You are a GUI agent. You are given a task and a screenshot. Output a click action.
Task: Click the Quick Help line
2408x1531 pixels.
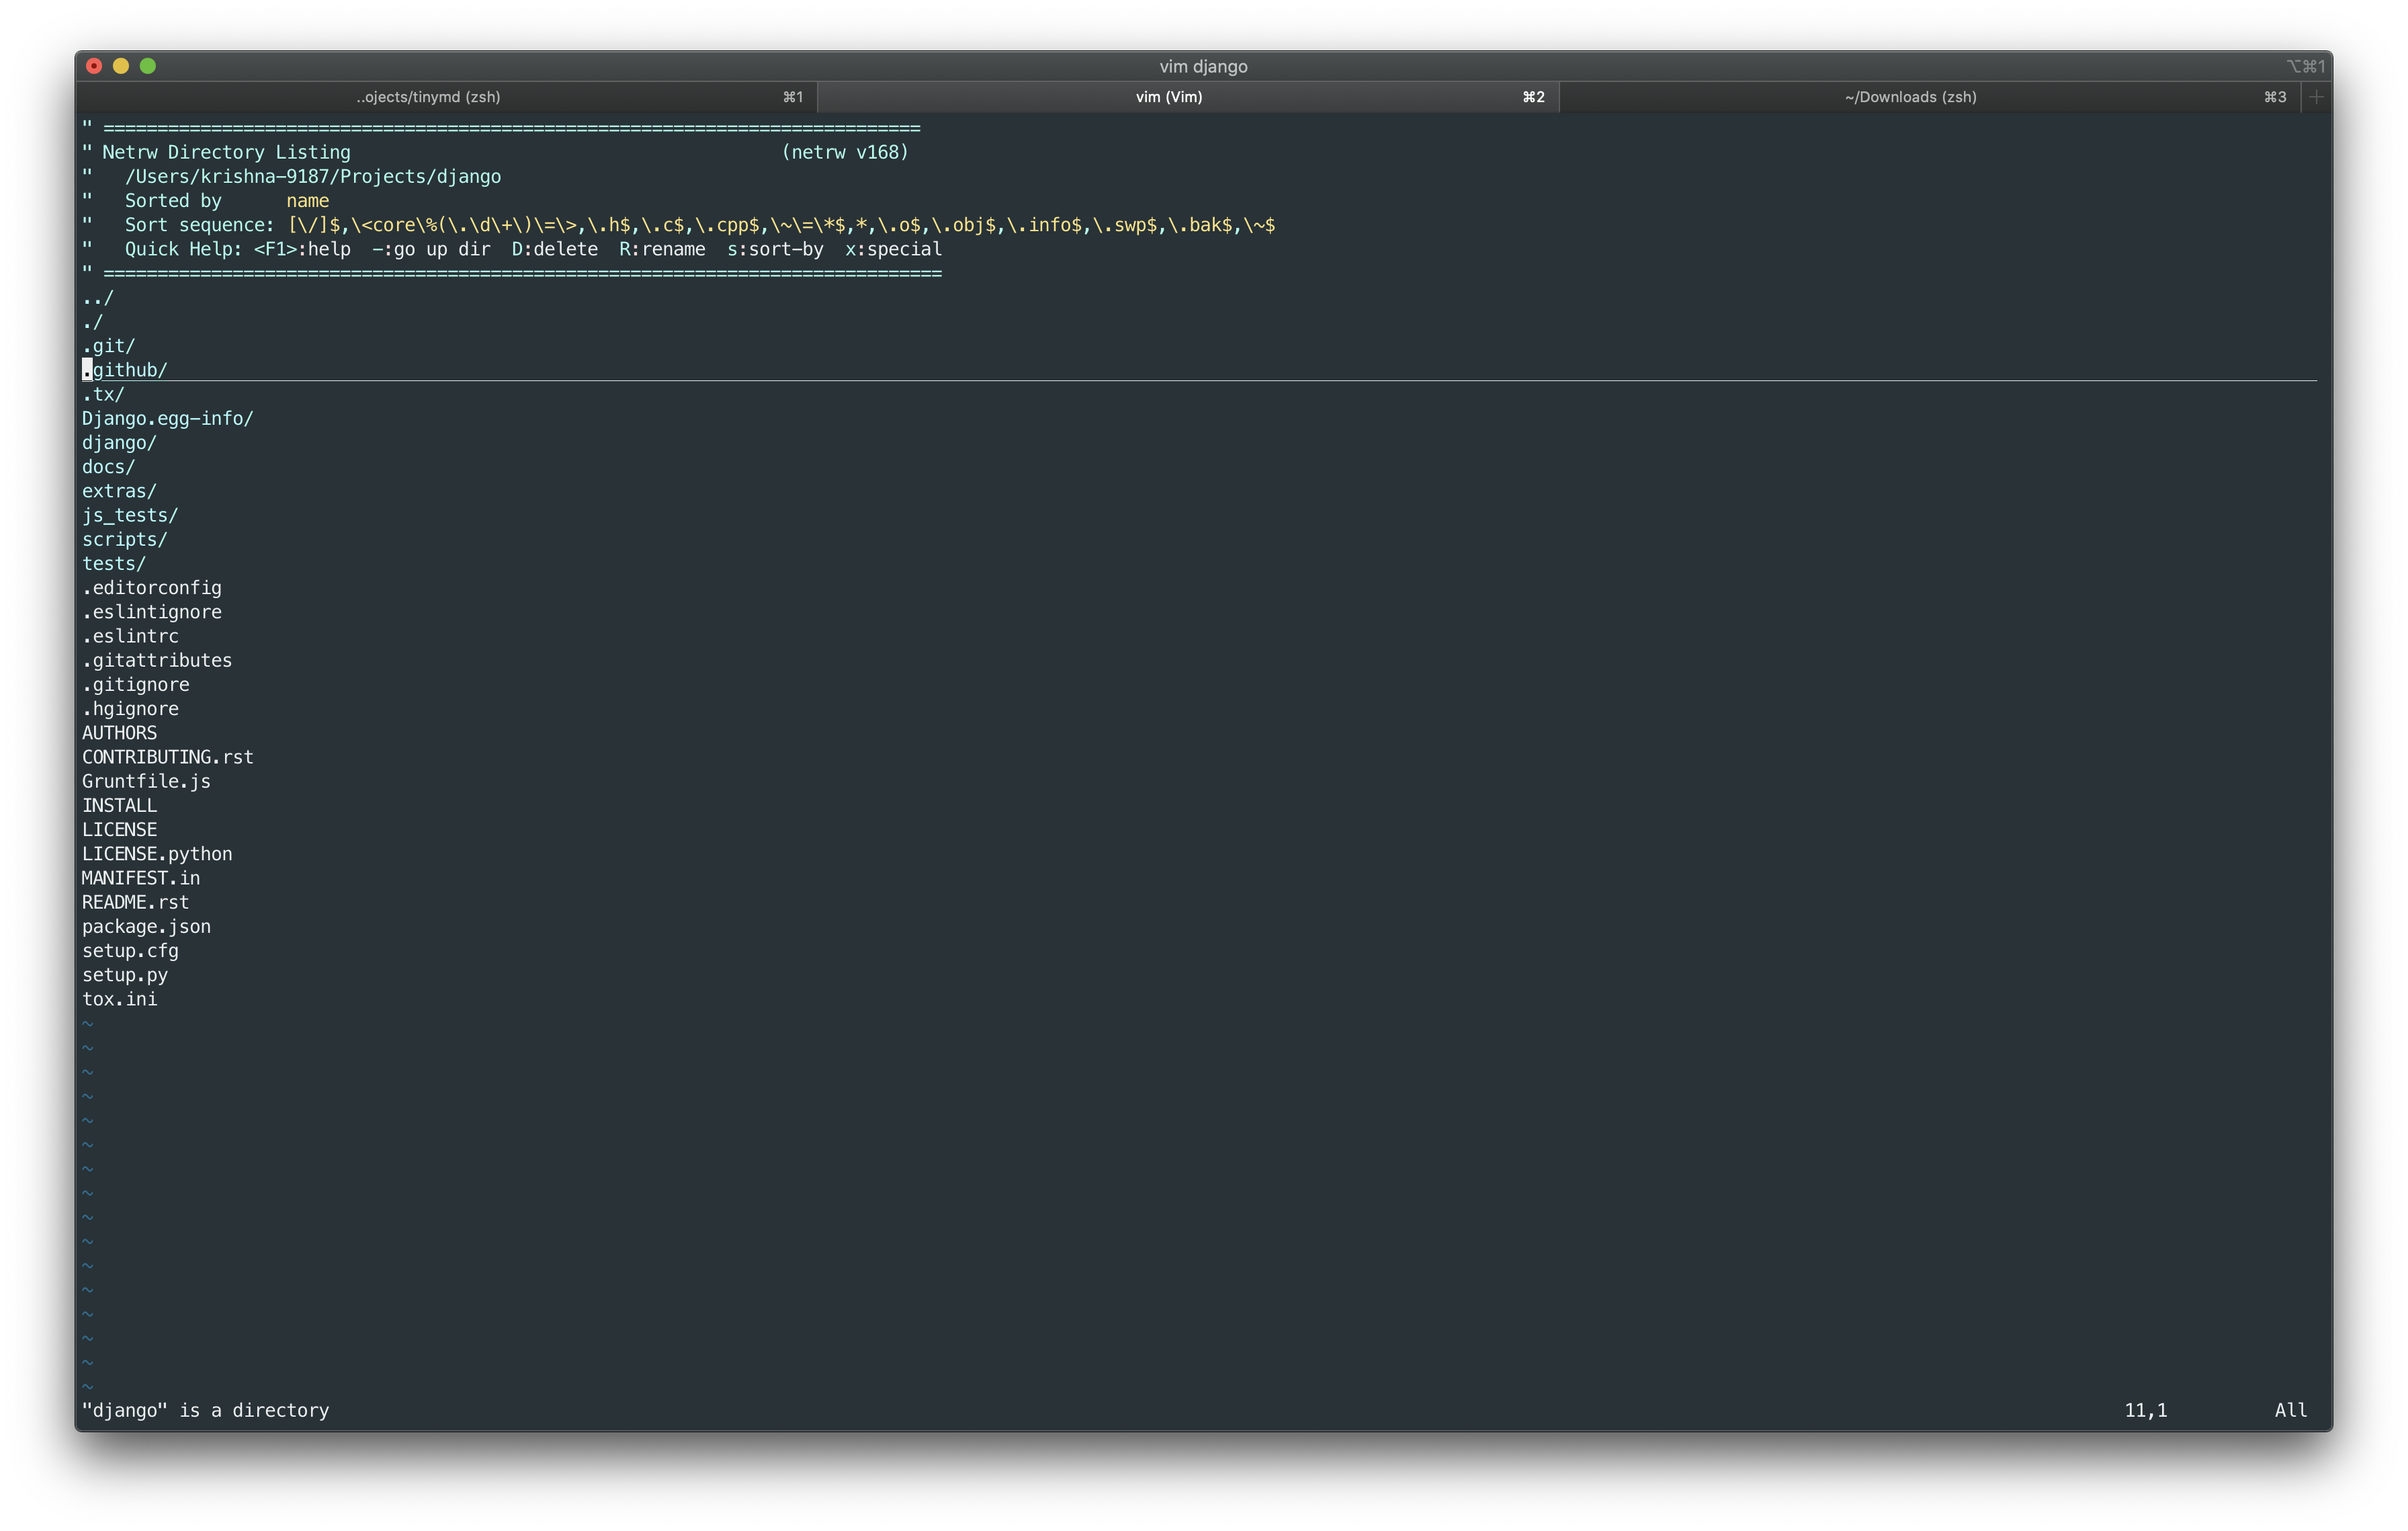point(533,249)
